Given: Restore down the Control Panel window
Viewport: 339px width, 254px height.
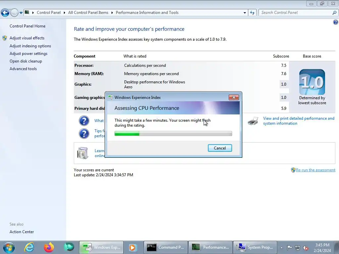Looking at the screenshot, I should (x=322, y=3).
